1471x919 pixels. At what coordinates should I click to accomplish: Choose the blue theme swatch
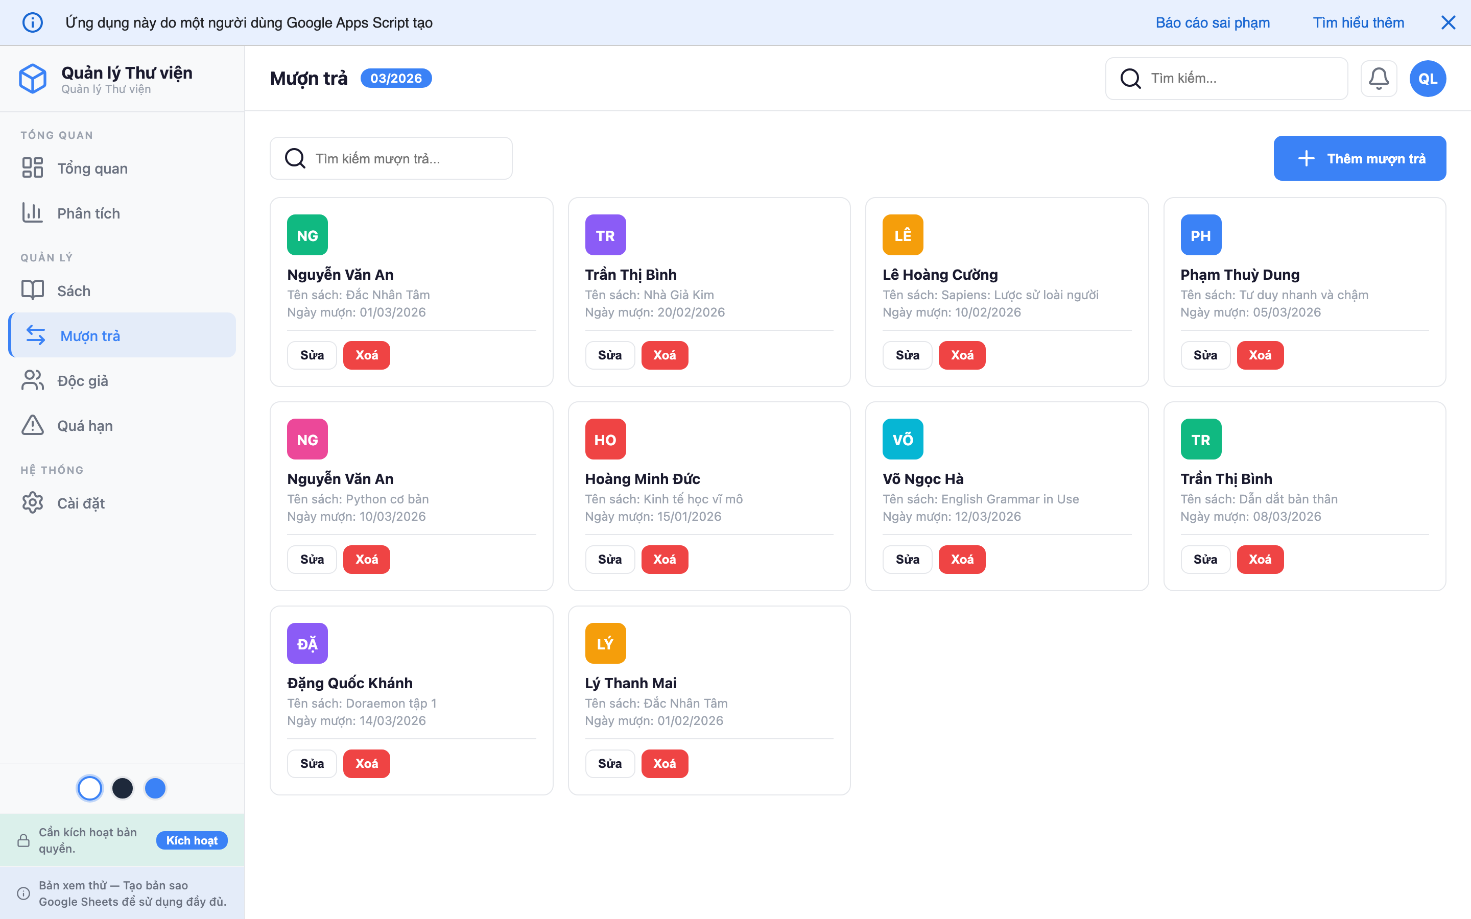coord(155,788)
